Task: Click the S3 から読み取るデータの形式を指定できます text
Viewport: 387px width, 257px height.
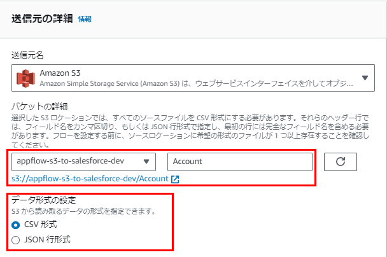Action: click(x=83, y=211)
